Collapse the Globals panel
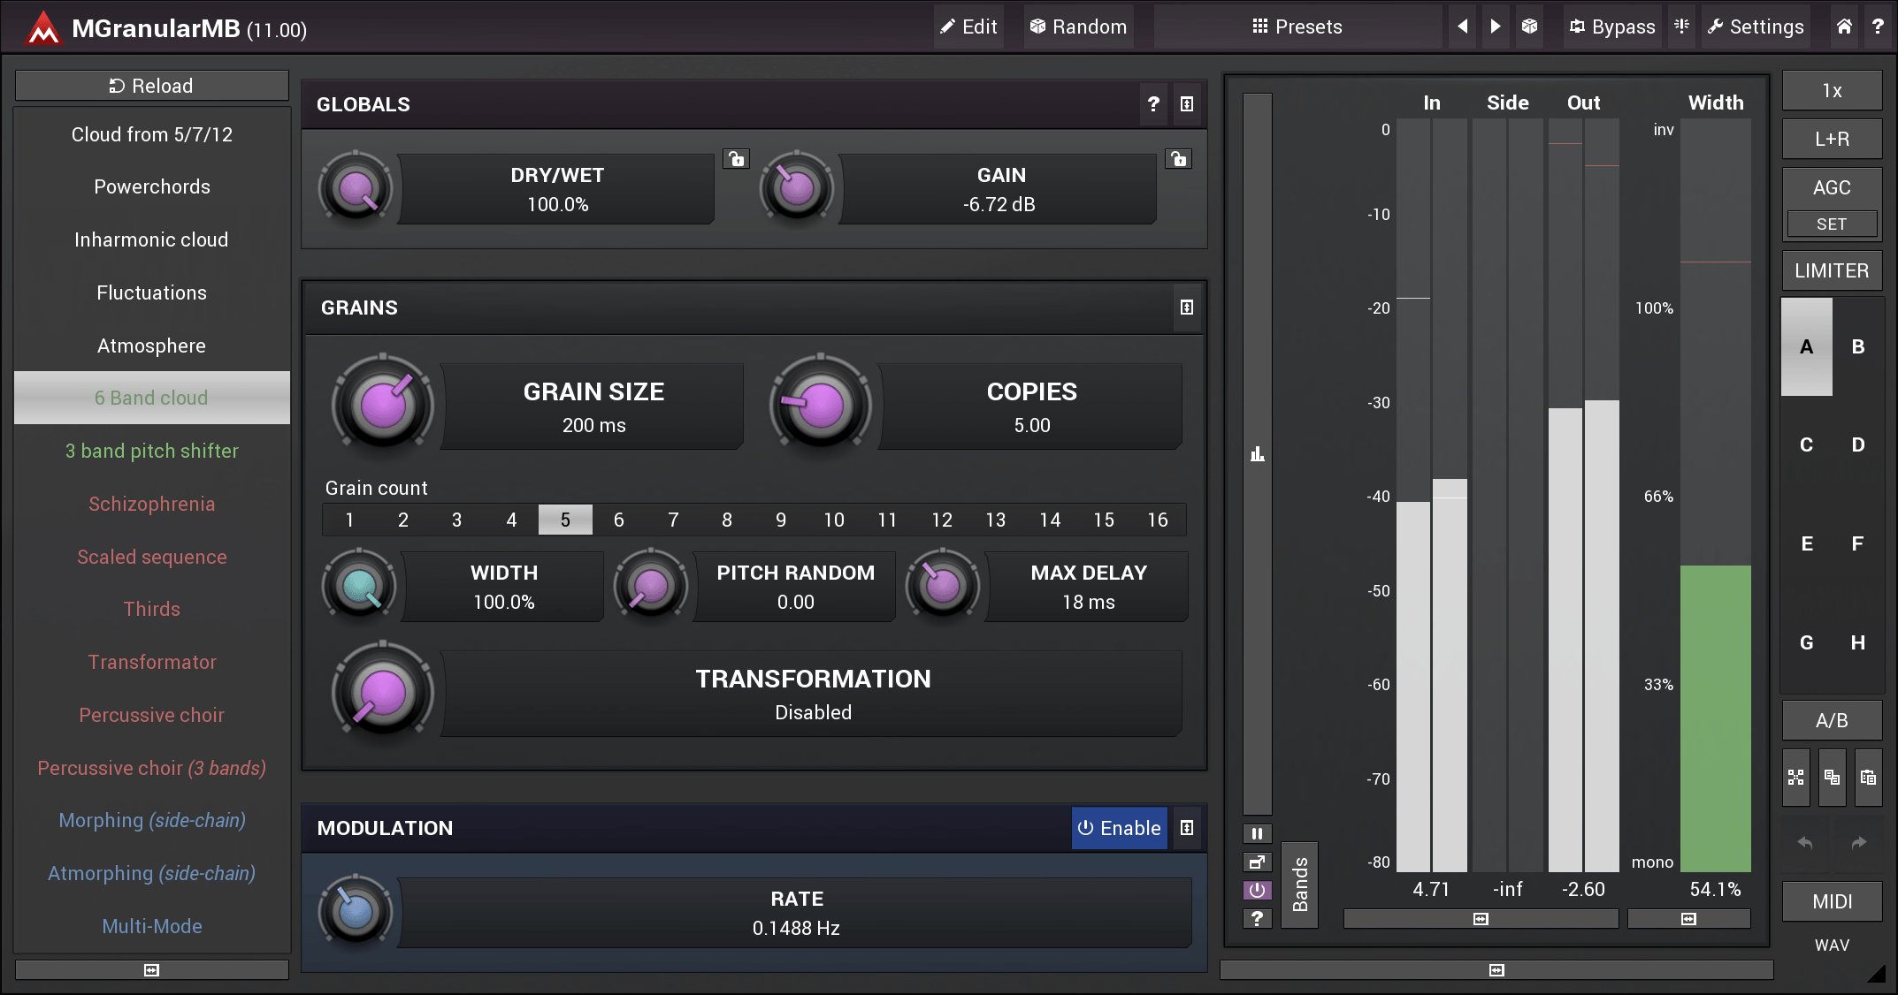This screenshot has width=1898, height=995. coord(1187,104)
